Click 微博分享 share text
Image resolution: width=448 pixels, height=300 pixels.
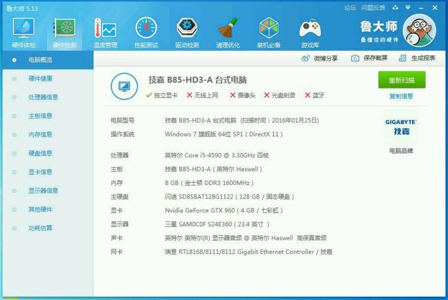click(x=326, y=59)
